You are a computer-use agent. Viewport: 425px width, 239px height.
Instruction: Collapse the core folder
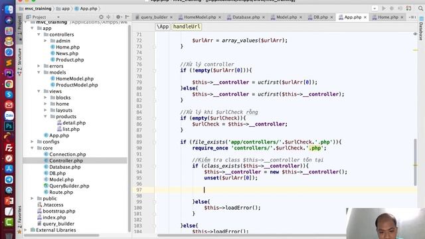pos(33,148)
